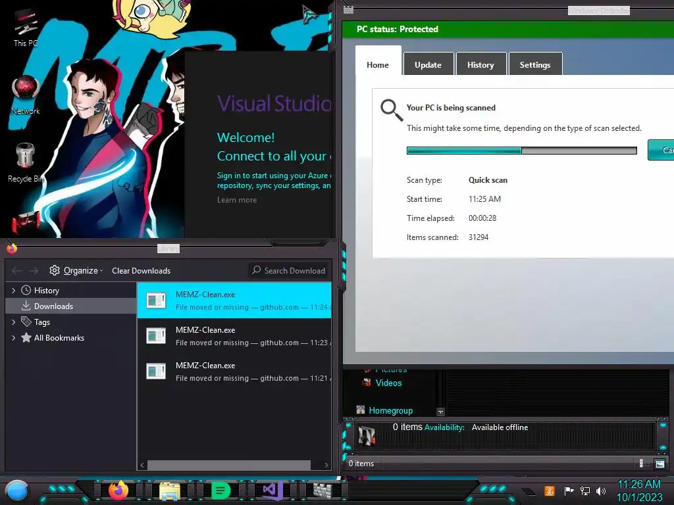Click the volume speaker tray icon
Image resolution: width=674 pixels, height=505 pixels.
pyautogui.click(x=601, y=491)
